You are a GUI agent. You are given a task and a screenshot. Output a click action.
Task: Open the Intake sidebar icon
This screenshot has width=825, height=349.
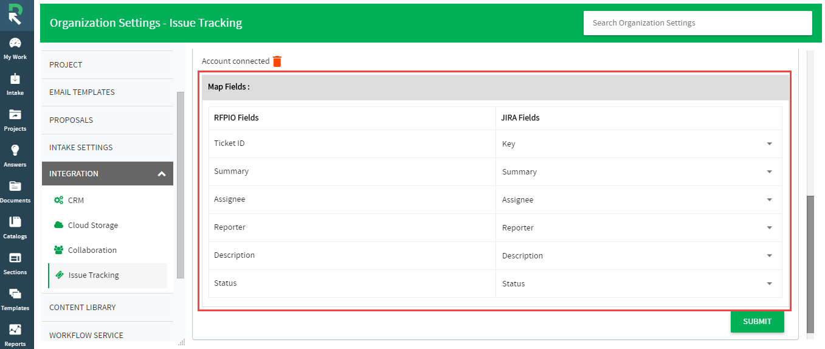(15, 79)
